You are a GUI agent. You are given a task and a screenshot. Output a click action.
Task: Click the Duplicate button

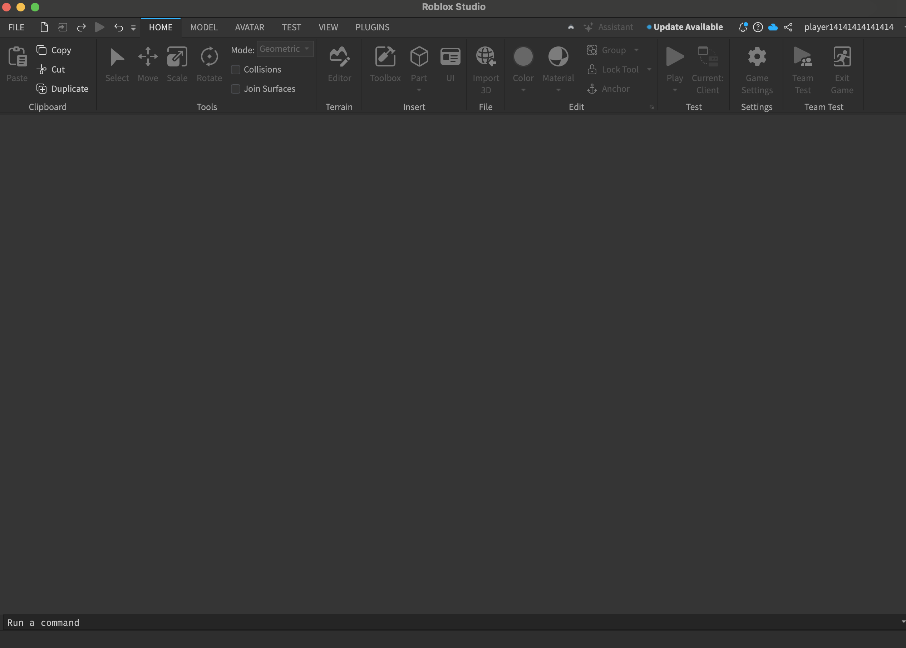point(62,89)
